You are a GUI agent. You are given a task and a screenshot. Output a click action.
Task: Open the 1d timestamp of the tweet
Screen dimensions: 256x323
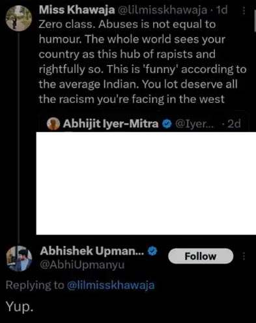pos(222,10)
